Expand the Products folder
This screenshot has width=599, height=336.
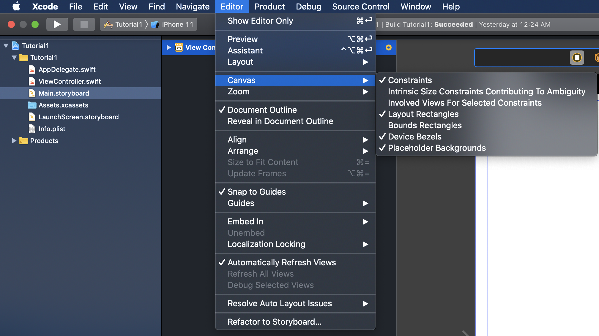click(14, 141)
